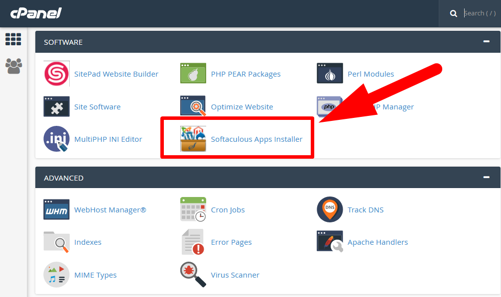Image resolution: width=501 pixels, height=297 pixels.
Task: Open the Apache Handlers link
Action: click(x=377, y=242)
